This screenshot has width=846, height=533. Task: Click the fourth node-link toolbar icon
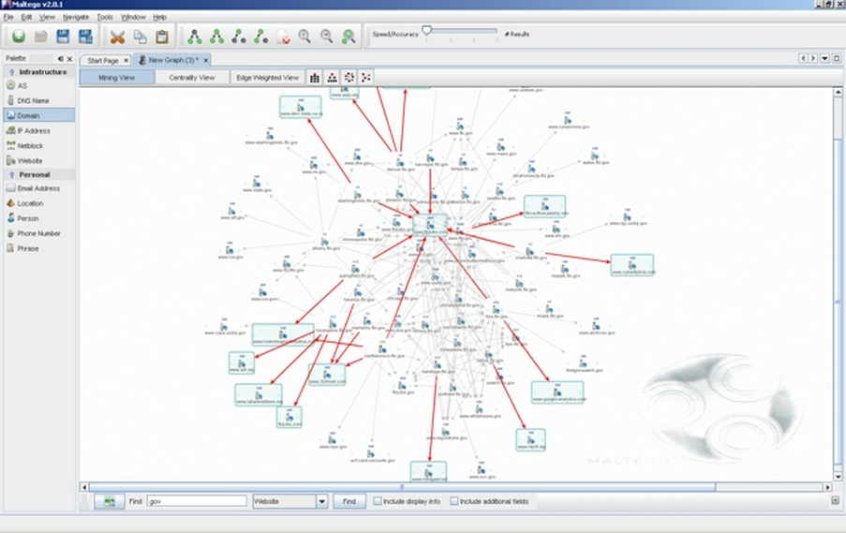tap(261, 37)
